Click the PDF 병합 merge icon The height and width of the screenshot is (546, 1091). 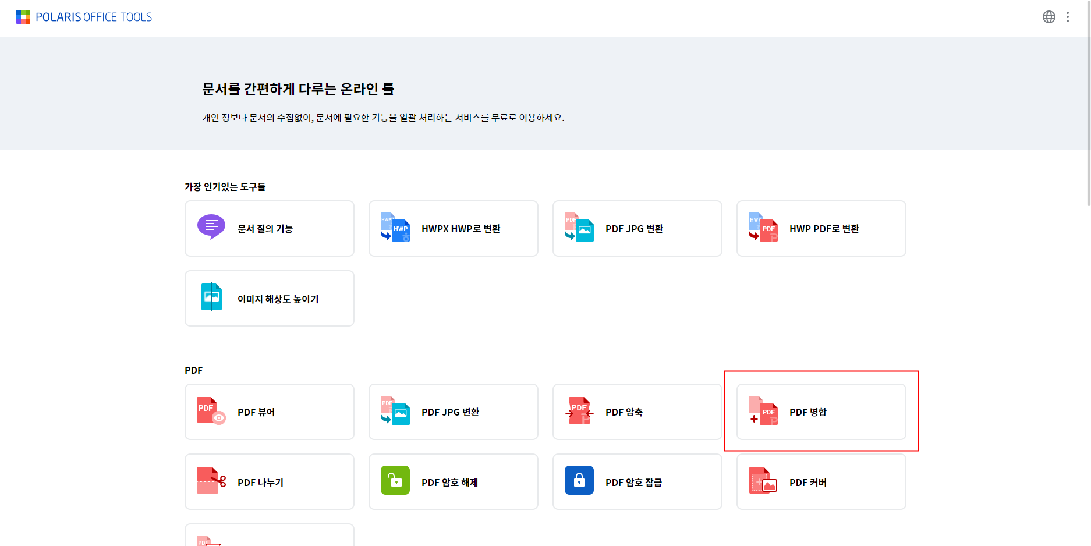click(763, 411)
